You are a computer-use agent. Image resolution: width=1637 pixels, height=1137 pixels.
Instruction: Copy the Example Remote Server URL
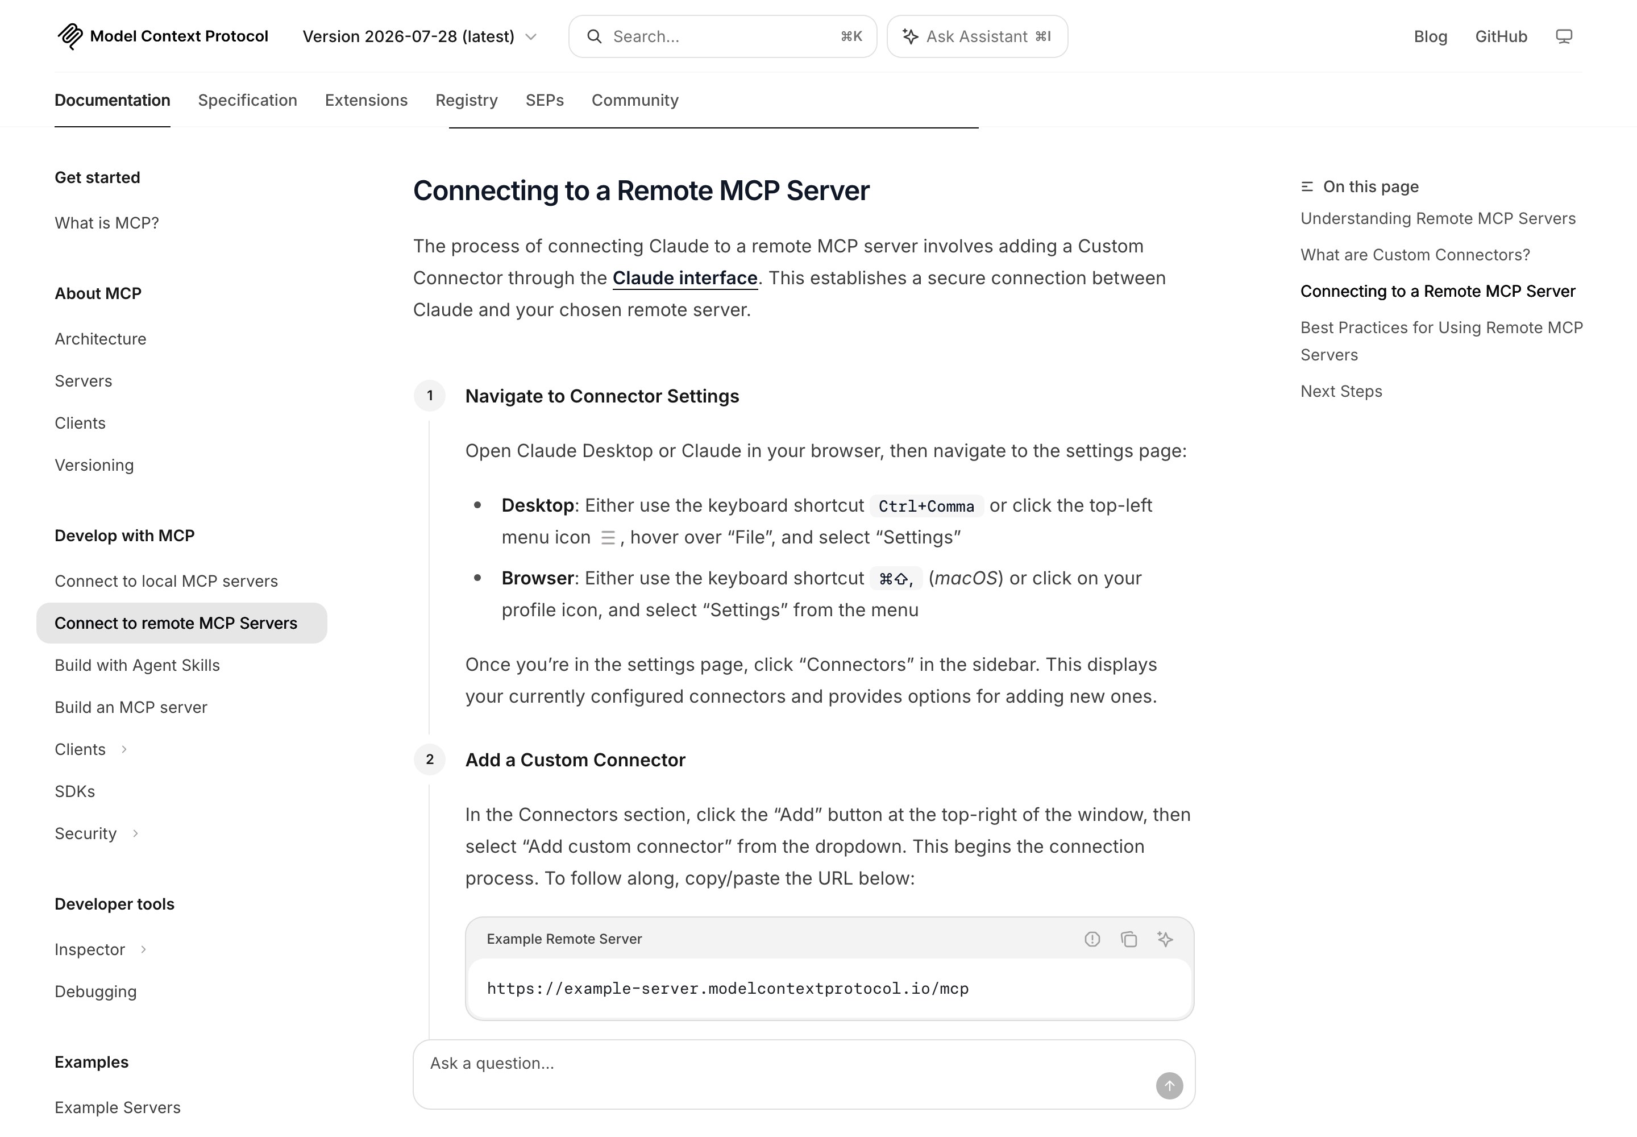click(x=1128, y=939)
